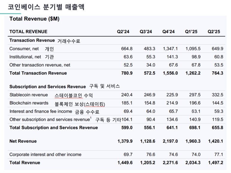Click the Interest and finance fee income label
The height and width of the screenshot is (173, 231).
41,111
